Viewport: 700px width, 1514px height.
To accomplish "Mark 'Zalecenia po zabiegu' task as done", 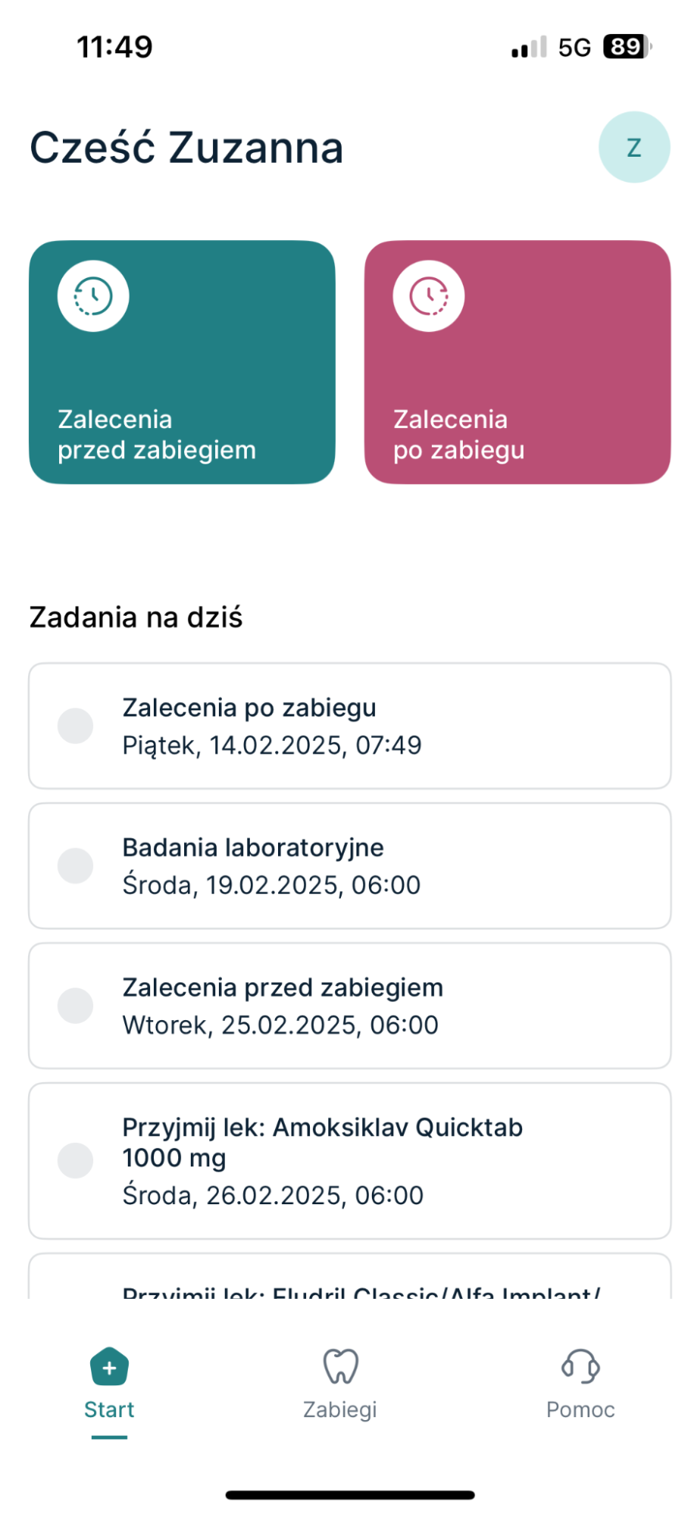I will click(x=76, y=726).
